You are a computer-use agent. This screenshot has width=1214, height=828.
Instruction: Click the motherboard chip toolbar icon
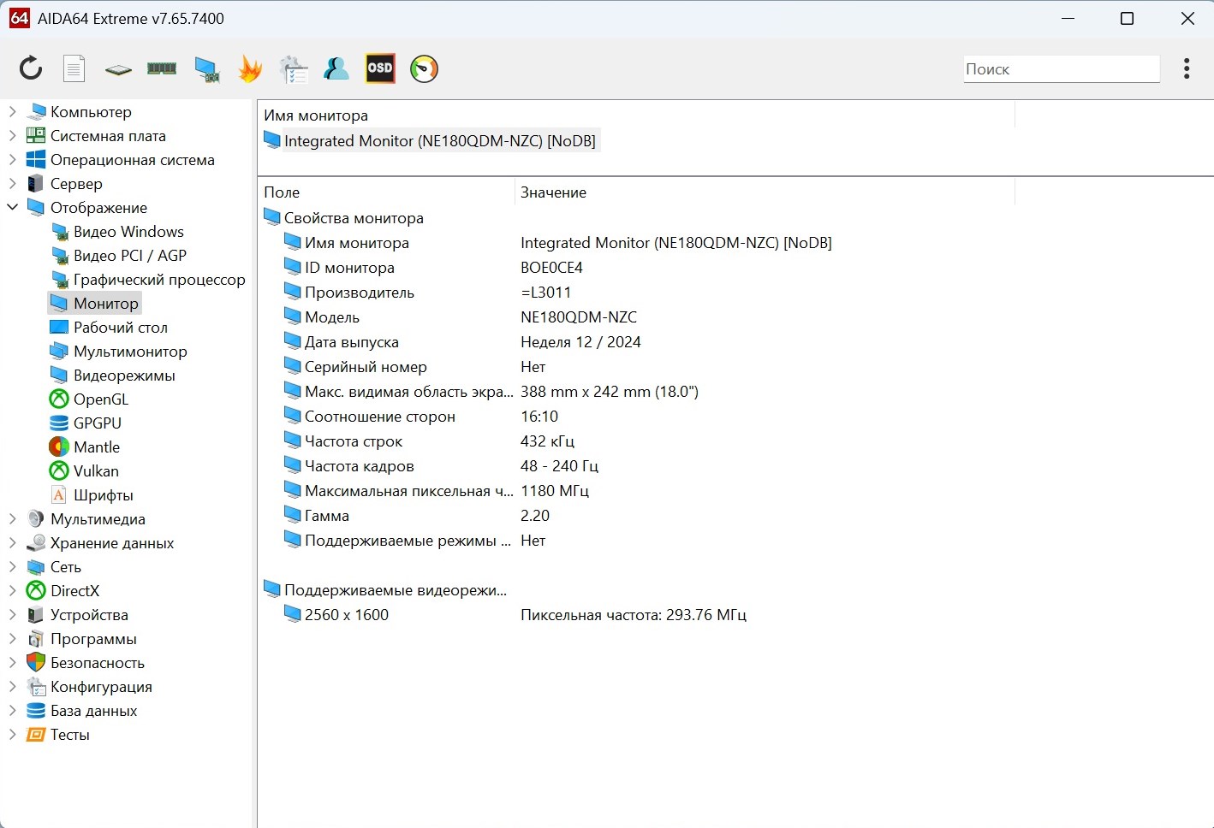(x=118, y=69)
